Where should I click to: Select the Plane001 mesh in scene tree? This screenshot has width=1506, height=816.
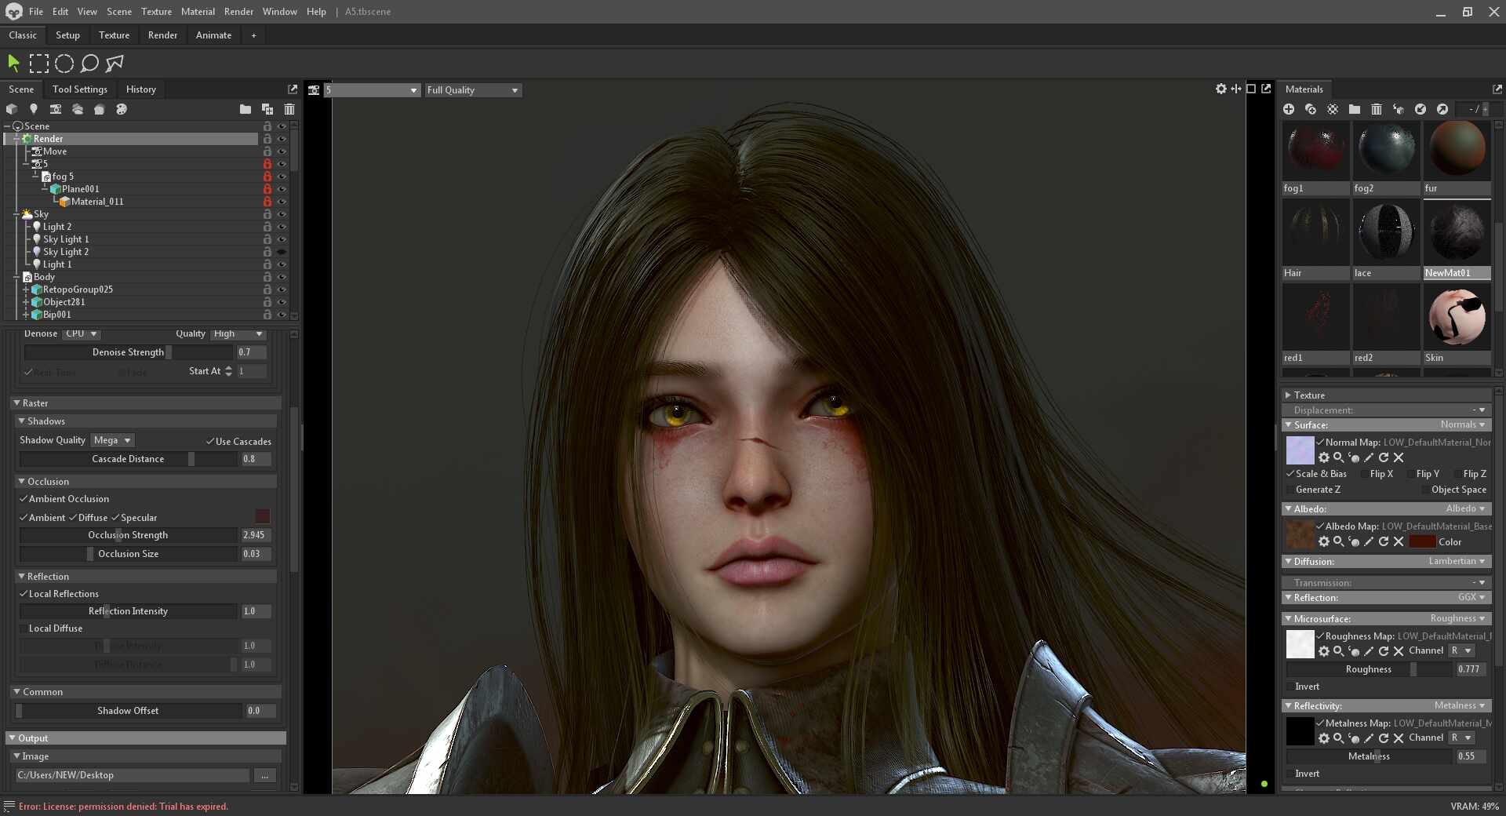(80, 189)
